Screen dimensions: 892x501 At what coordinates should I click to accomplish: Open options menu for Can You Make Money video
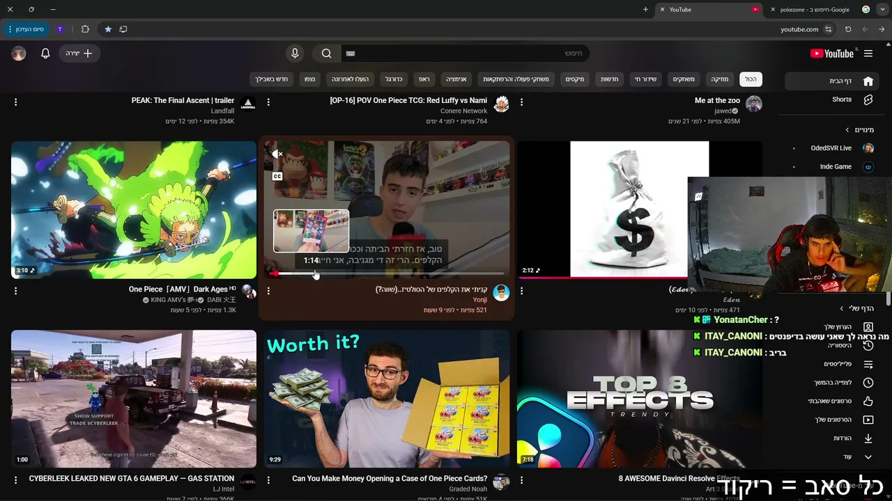(x=268, y=480)
